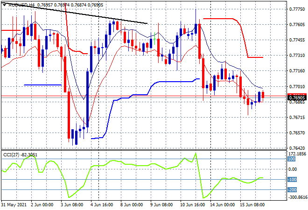Click the 0.76715 price axis label
This screenshot has height=210, width=308.
(297, 118)
